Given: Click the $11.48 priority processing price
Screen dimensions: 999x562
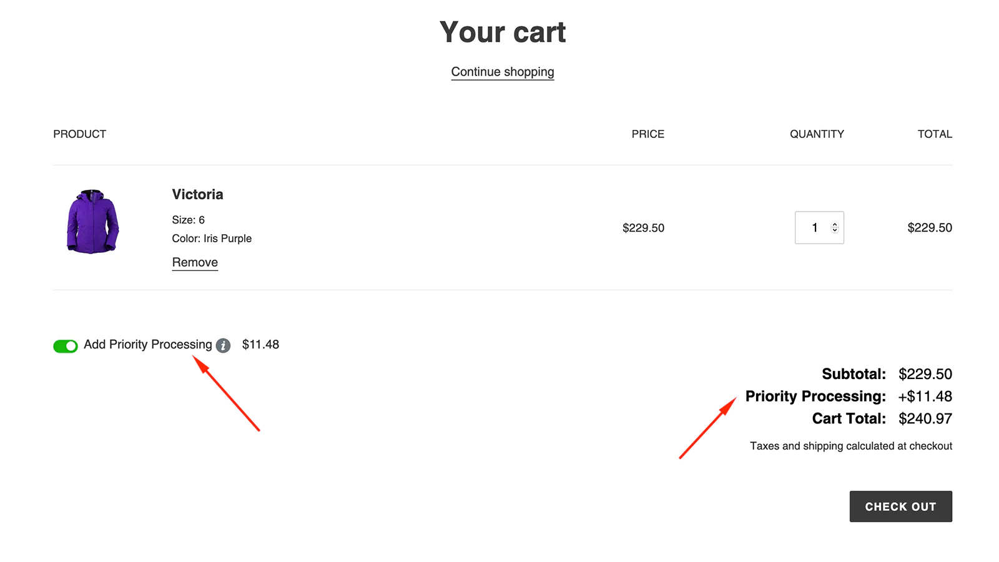Looking at the screenshot, I should coord(260,345).
